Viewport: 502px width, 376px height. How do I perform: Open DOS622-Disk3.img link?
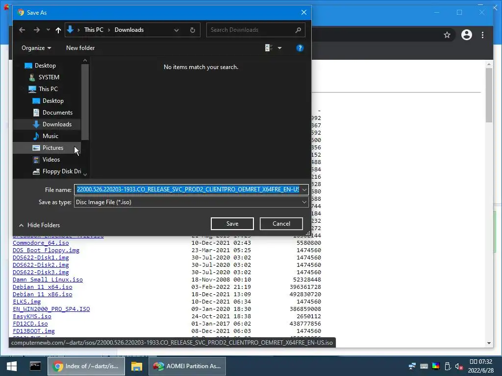[41, 272]
